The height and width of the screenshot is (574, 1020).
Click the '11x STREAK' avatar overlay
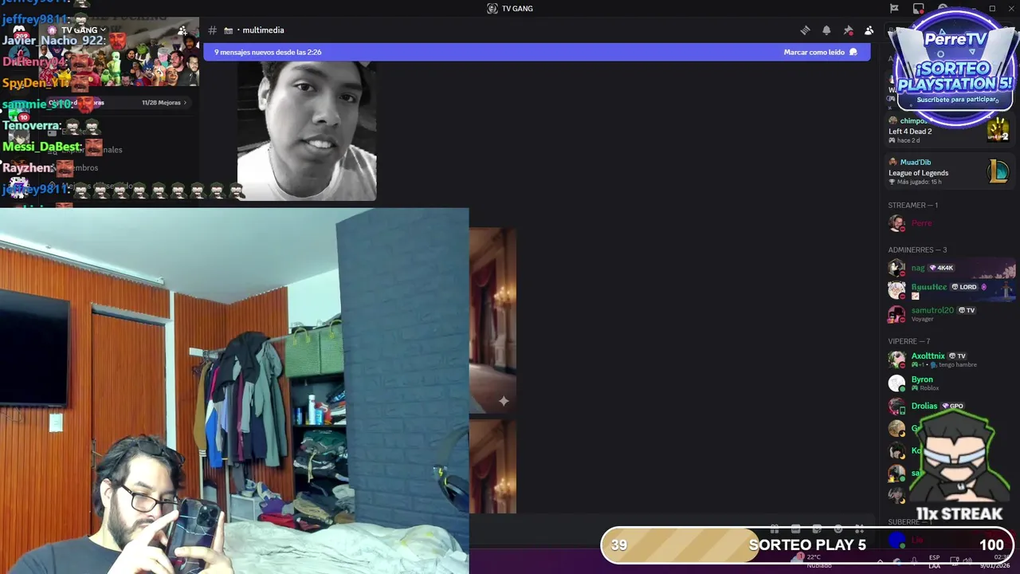click(958, 465)
